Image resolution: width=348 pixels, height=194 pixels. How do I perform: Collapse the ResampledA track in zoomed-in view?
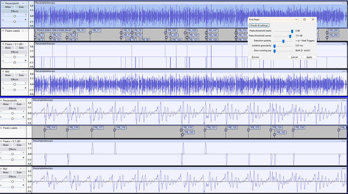(x=20, y=100)
